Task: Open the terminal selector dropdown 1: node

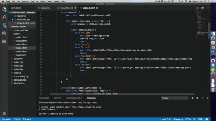Action: tap(174, 98)
